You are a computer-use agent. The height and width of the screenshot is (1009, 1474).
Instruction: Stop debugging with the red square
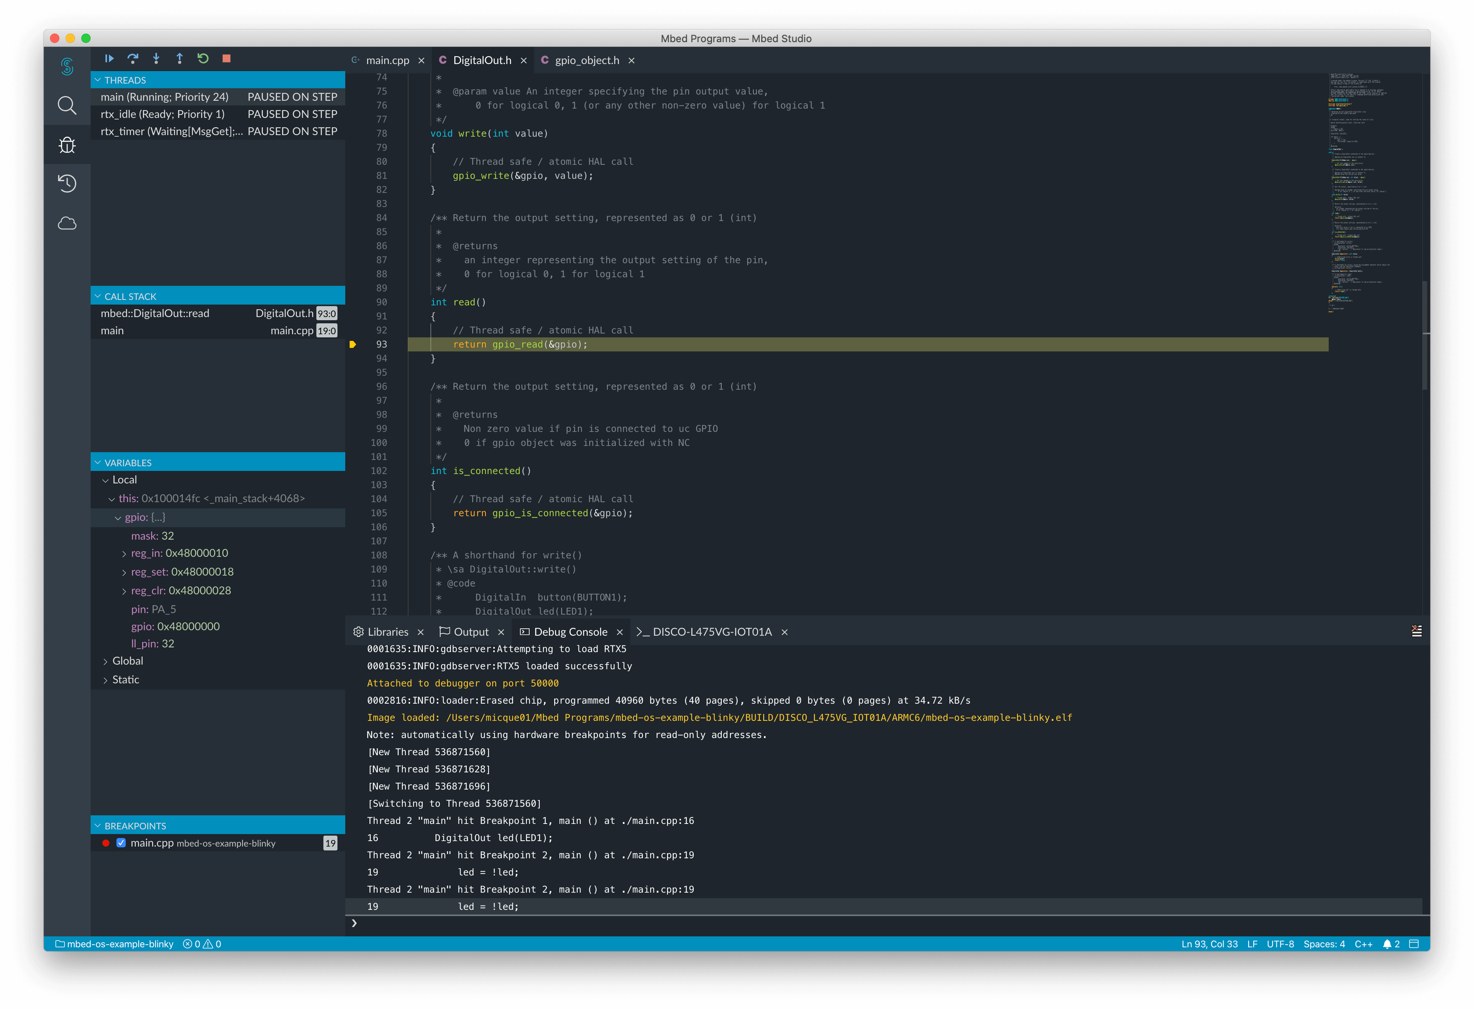(227, 58)
